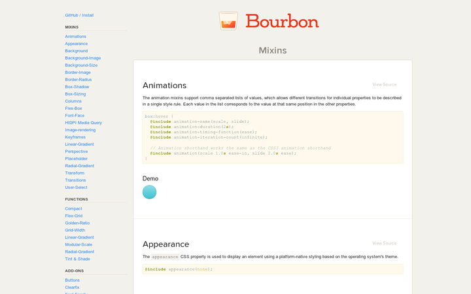Open the Flex-Grid function link

point(73,216)
